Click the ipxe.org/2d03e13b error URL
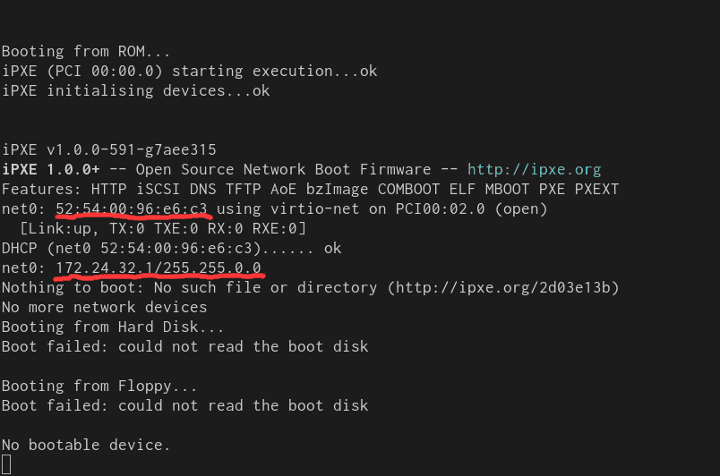The width and height of the screenshot is (720, 476). (x=503, y=288)
